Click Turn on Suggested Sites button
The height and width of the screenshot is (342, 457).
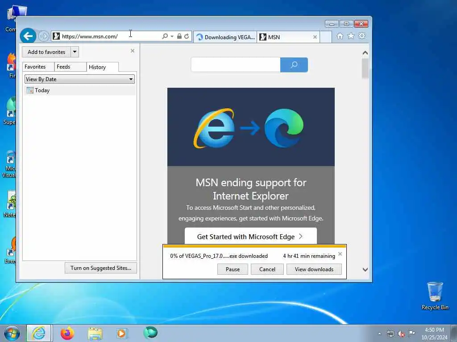click(100, 268)
